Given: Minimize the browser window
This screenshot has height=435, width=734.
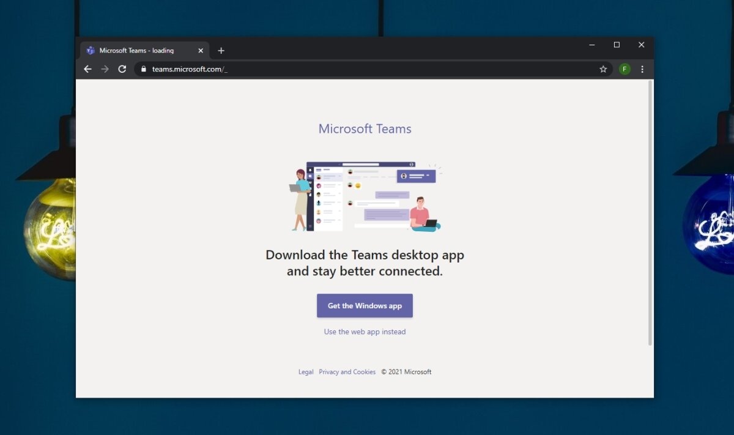Looking at the screenshot, I should (591, 45).
